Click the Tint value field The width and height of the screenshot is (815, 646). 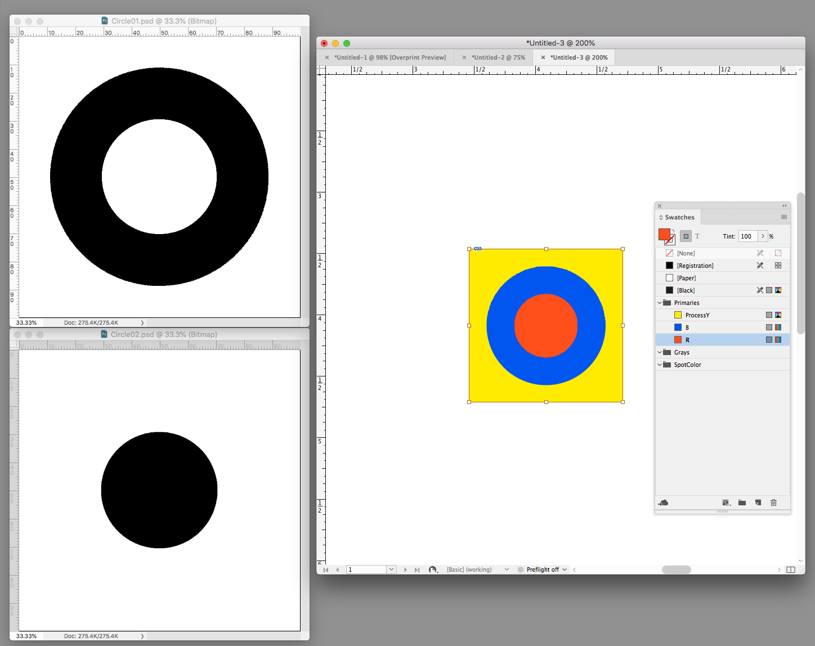tap(748, 236)
